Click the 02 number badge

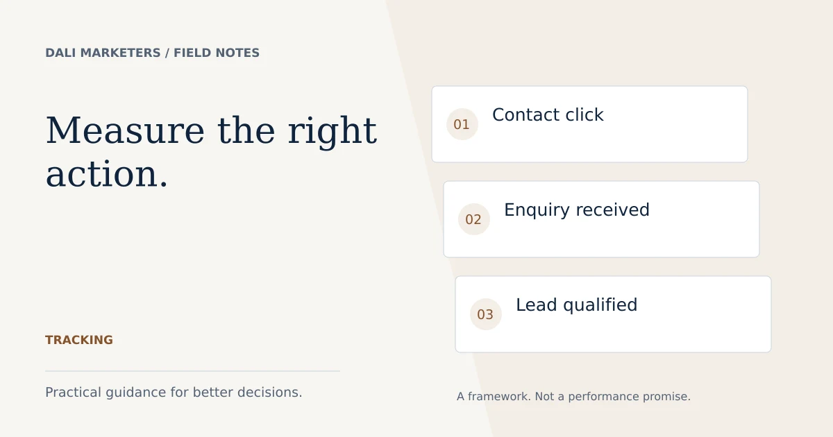click(x=474, y=219)
